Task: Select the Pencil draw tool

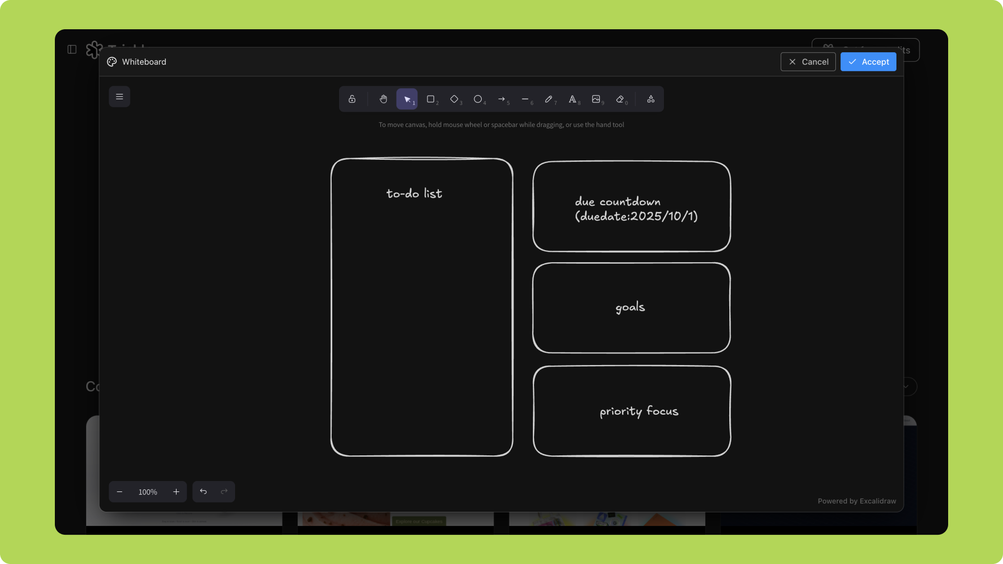Action: (549, 99)
